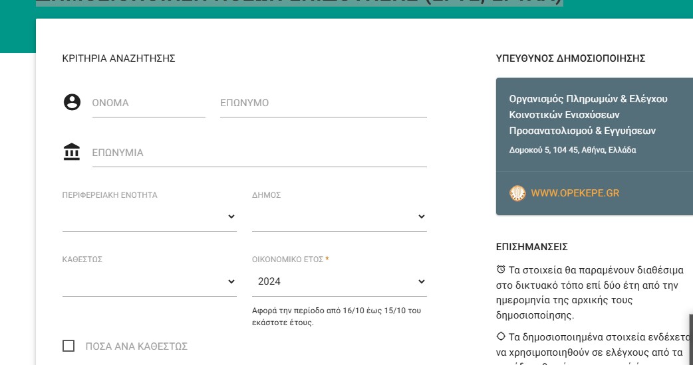Click into the ΕΠΩΝΥΜΟ input field
This screenshot has height=365, width=693.
pyautogui.click(x=323, y=104)
